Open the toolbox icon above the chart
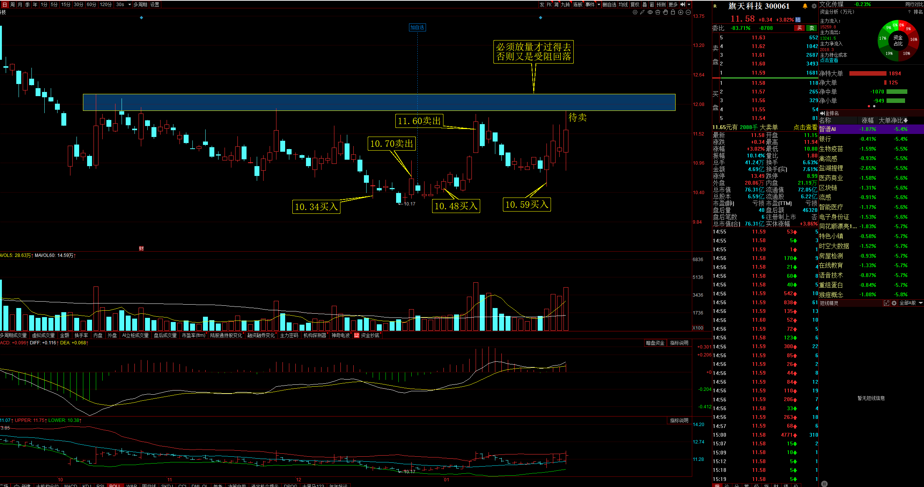 (658, 12)
